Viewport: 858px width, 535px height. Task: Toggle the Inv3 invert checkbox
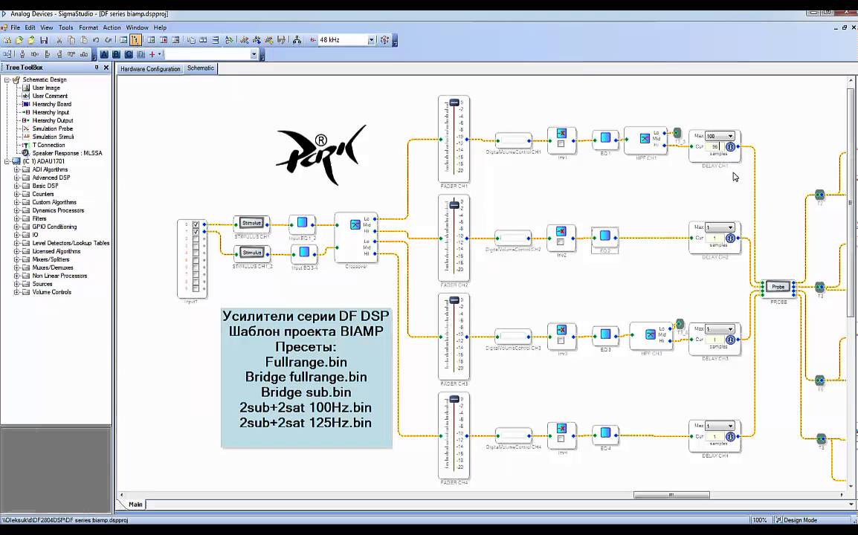[561, 340]
